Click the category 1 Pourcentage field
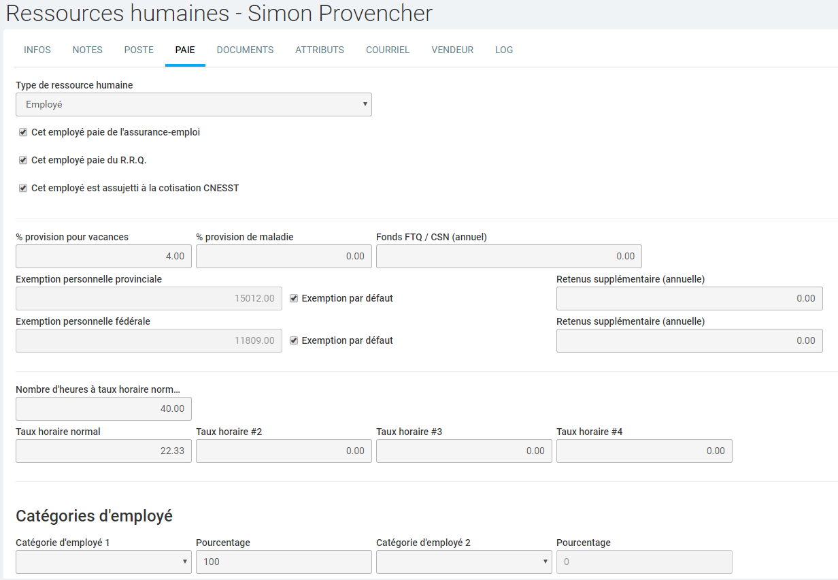Screen dimensions: 838x580 284,562
